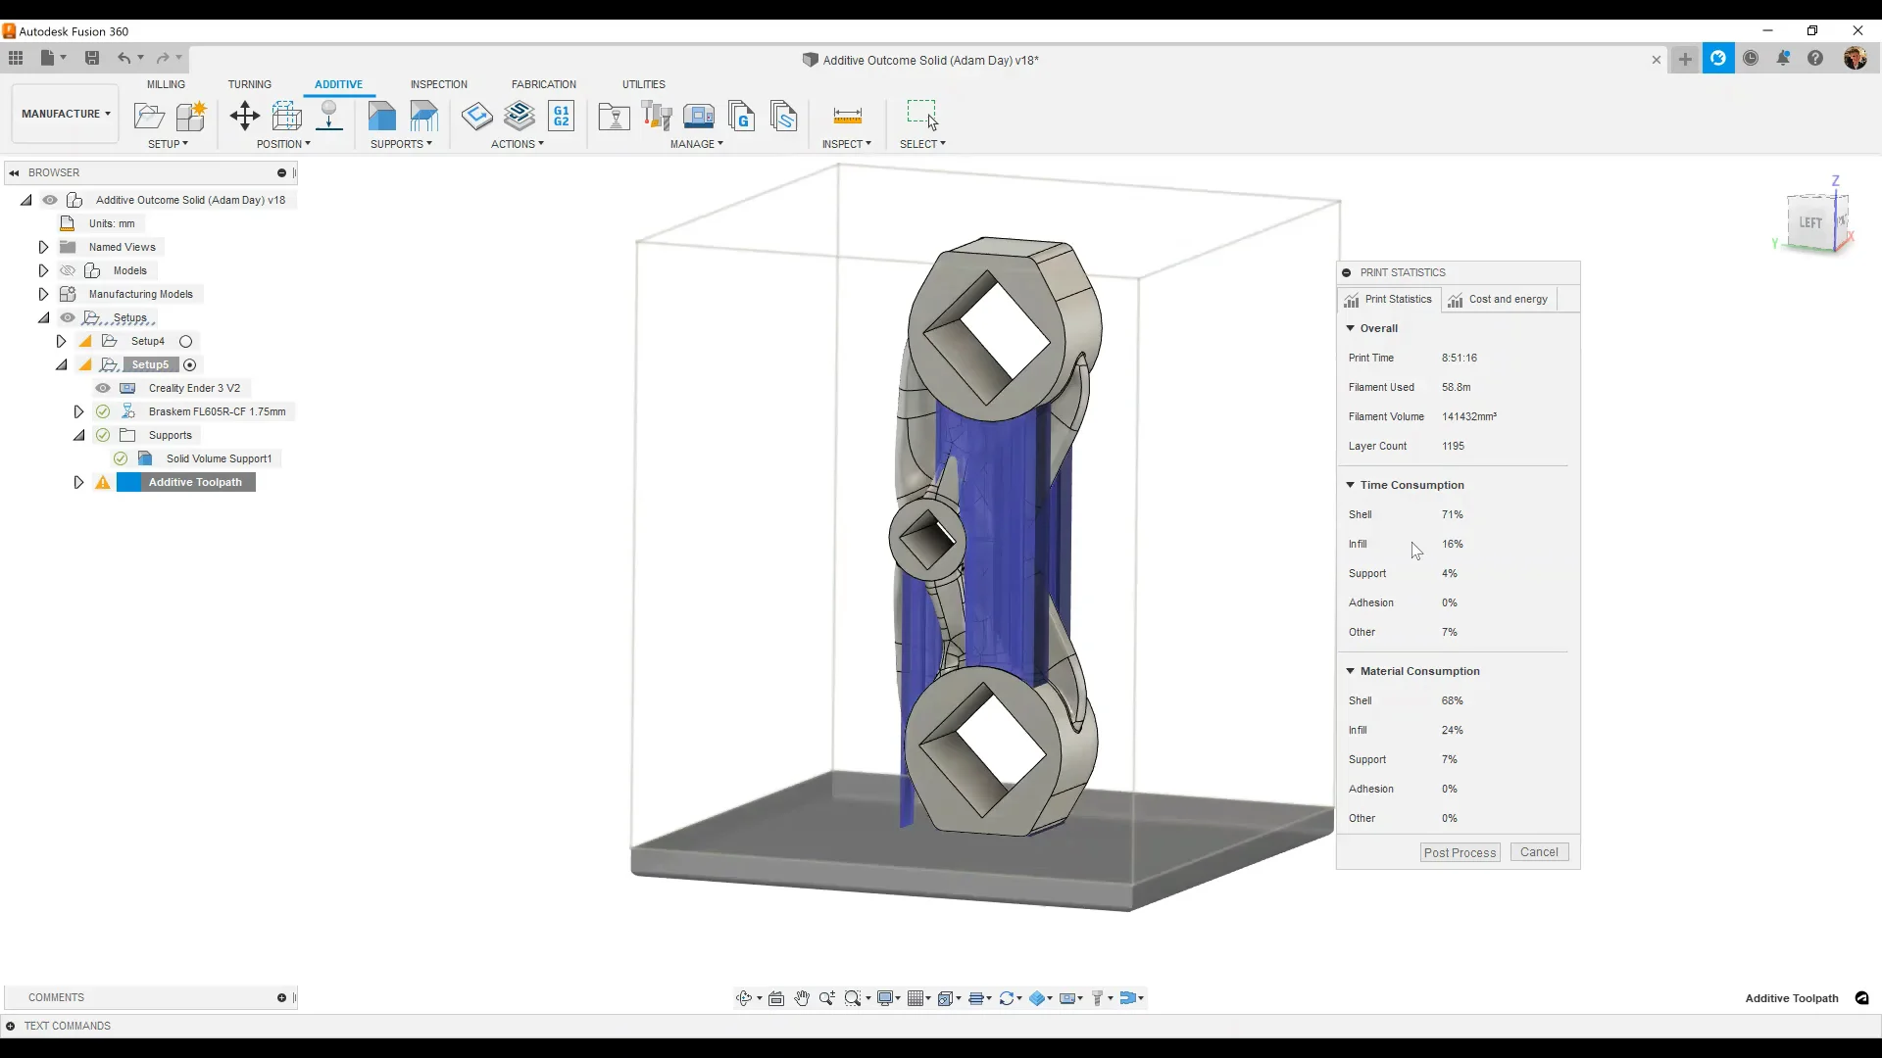Click the Generate toolpath icon

click(x=477, y=116)
